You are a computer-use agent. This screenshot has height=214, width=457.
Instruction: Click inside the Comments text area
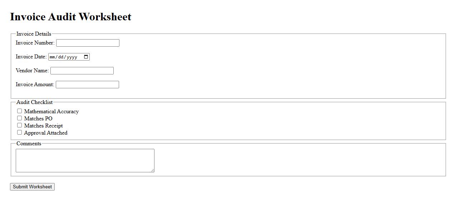click(x=85, y=161)
